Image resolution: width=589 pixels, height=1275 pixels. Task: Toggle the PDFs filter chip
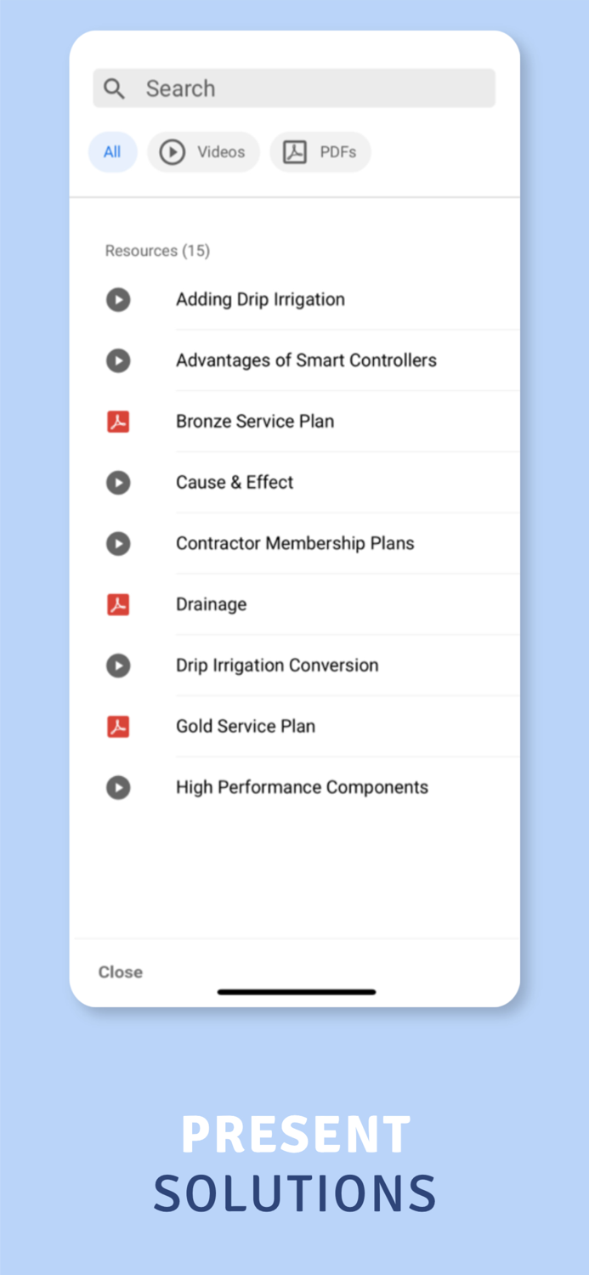click(320, 152)
